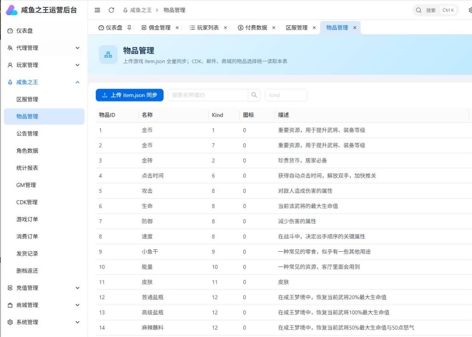
Task: Select the 攻击 name cell
Action: click(147, 191)
